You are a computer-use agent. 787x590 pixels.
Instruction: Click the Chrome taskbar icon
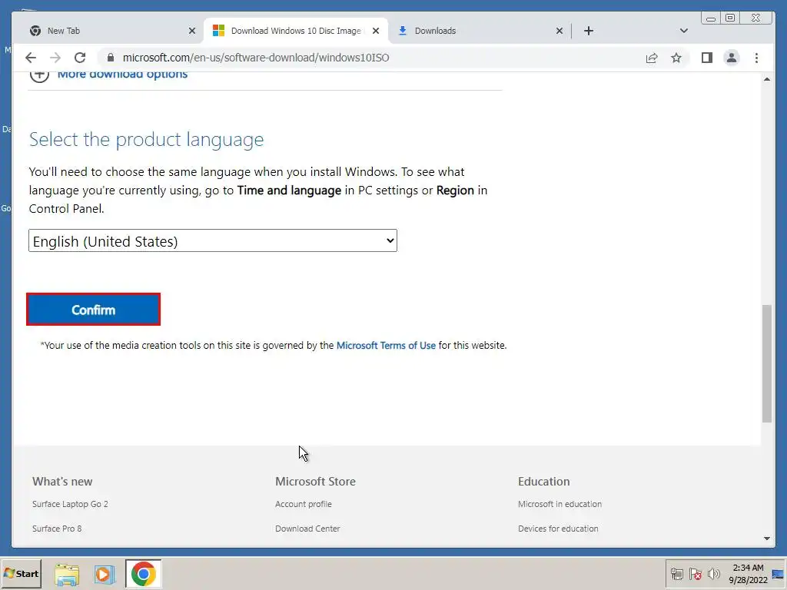144,573
